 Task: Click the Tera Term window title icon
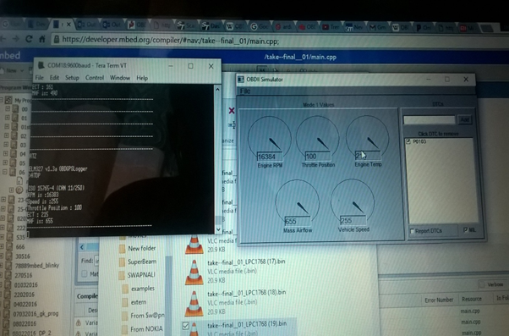pyautogui.click(x=41, y=65)
